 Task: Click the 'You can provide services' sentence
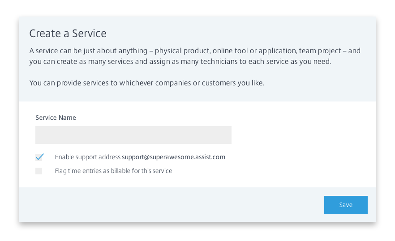tap(146, 83)
